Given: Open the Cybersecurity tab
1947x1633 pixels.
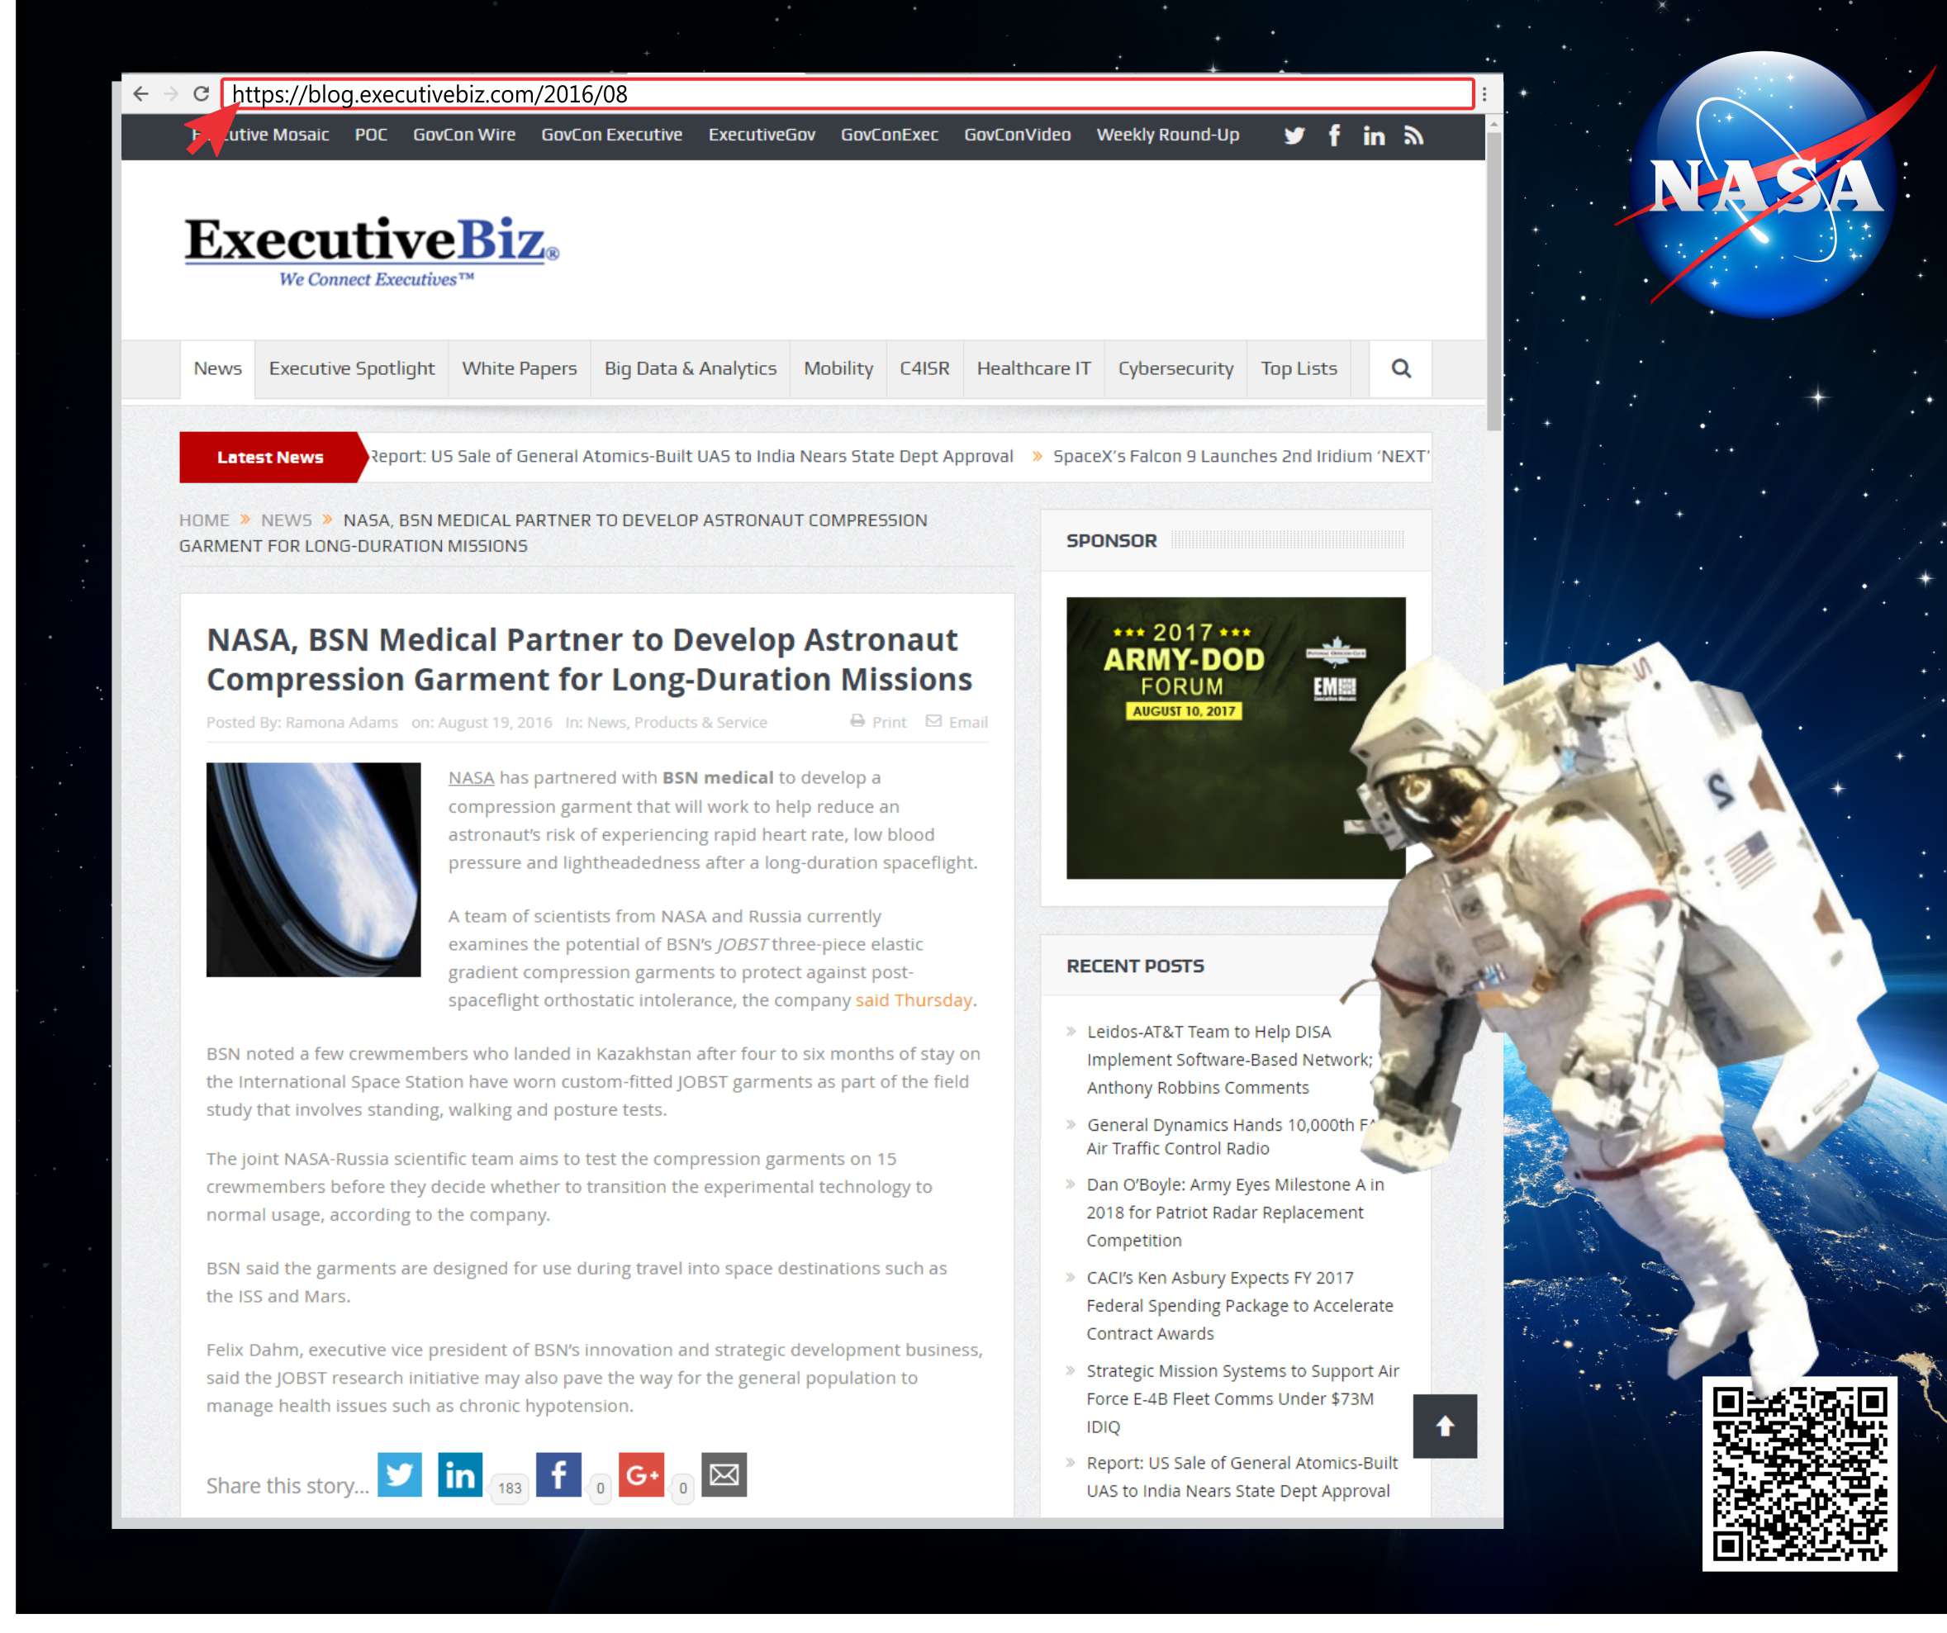Looking at the screenshot, I should (x=1175, y=369).
